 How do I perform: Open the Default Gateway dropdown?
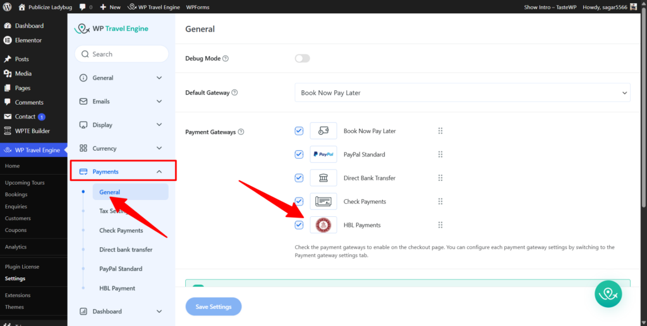click(x=462, y=93)
